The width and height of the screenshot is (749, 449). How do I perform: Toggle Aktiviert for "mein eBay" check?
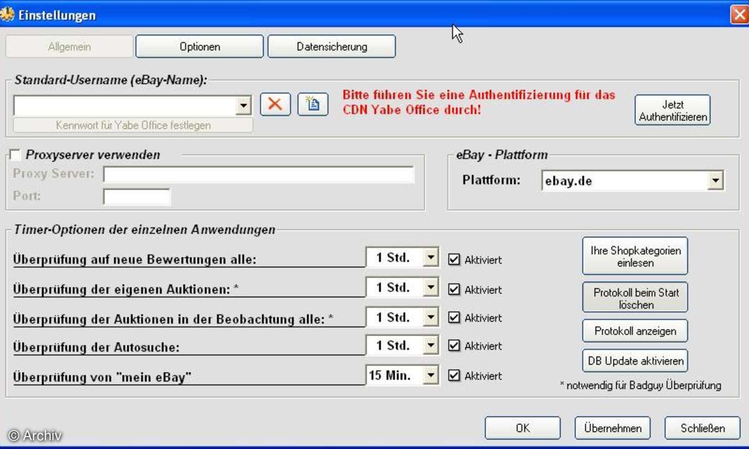(454, 375)
